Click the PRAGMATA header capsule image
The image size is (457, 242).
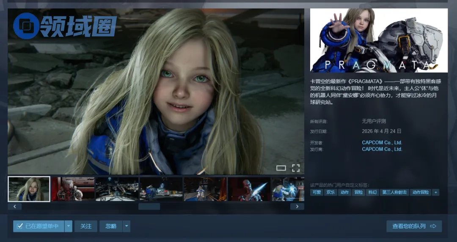[x=379, y=40]
